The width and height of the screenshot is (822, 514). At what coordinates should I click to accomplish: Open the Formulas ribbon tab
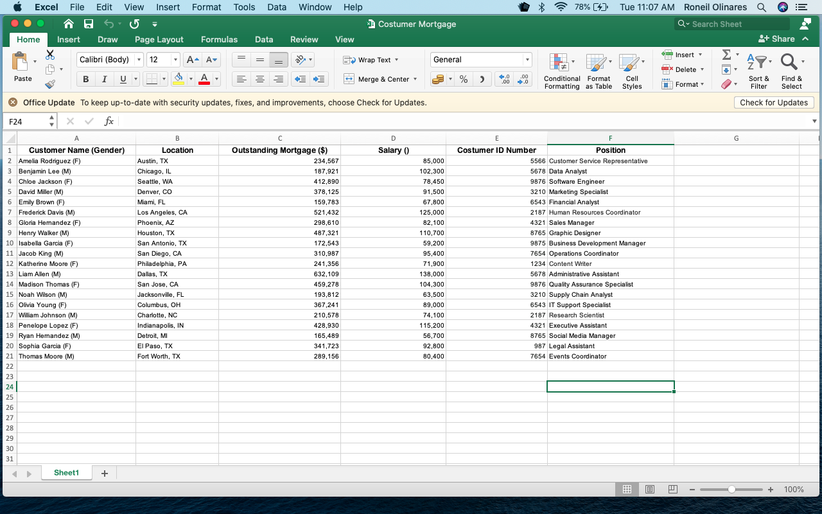(x=219, y=39)
